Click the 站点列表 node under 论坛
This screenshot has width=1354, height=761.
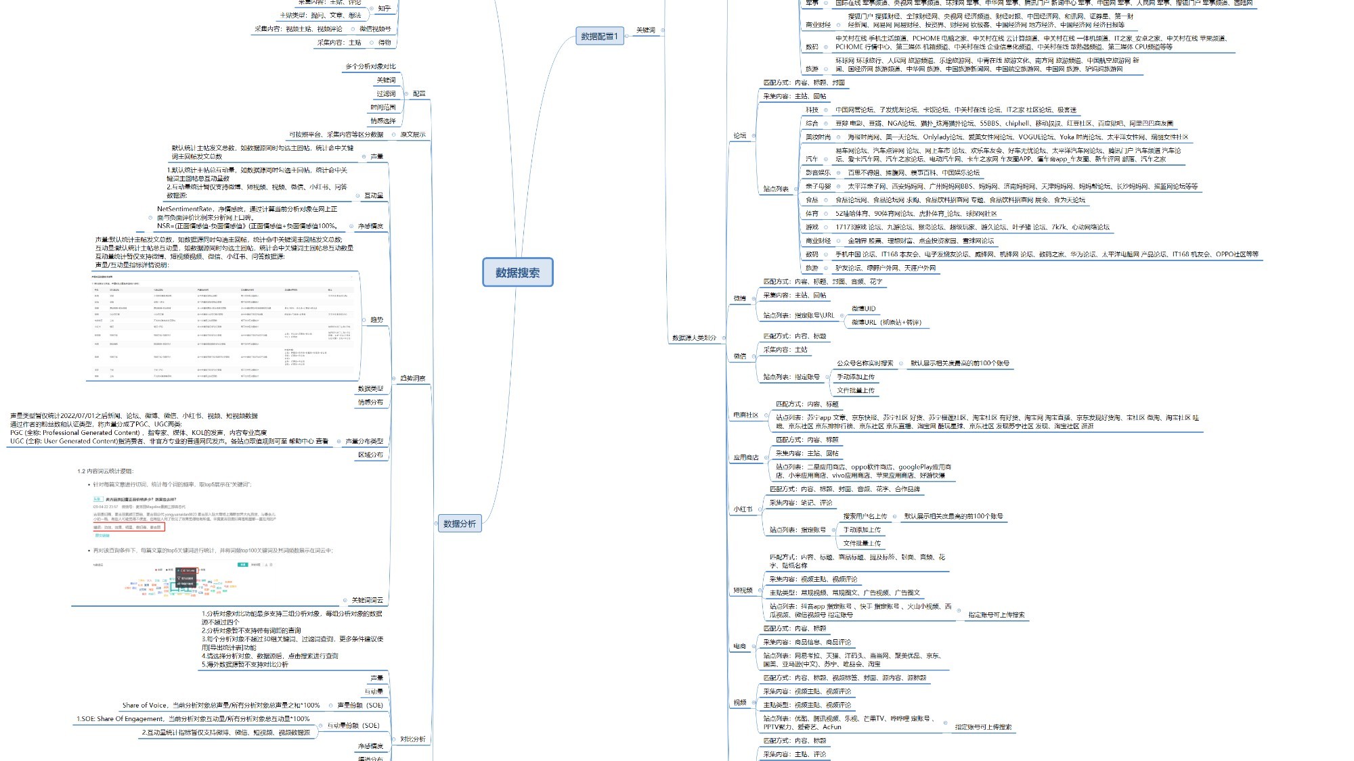pyautogui.click(x=776, y=189)
